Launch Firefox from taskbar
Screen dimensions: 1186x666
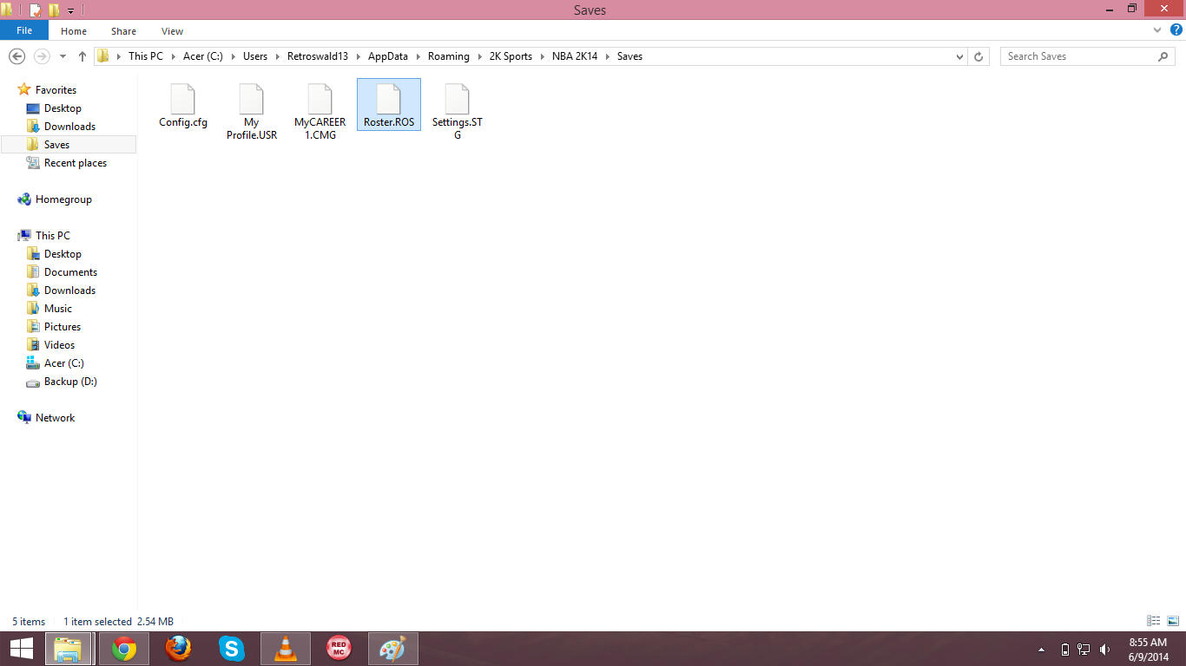pos(178,649)
